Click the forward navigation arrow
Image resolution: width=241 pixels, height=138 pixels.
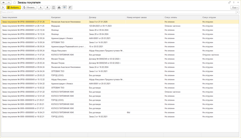pyautogui.click(x=8, y=2)
